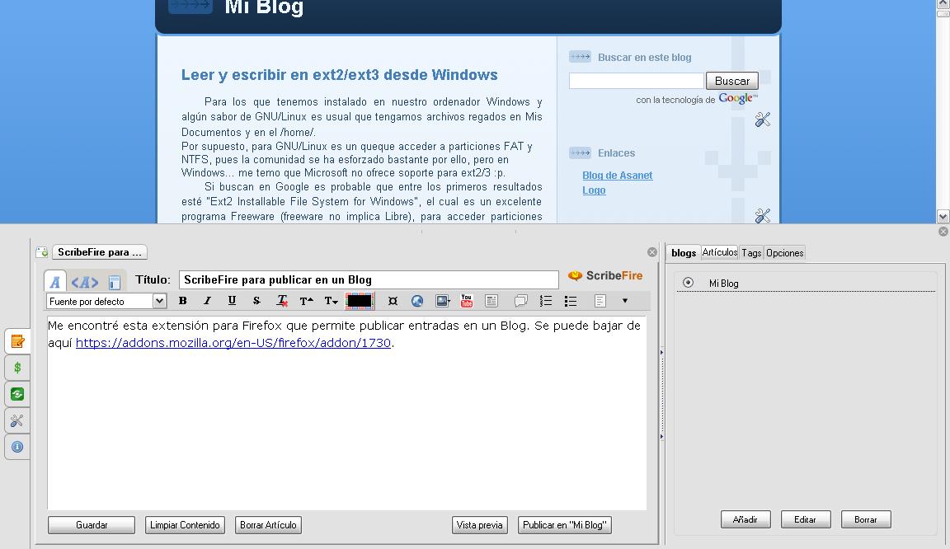Insert a read-more page break

tap(491, 301)
